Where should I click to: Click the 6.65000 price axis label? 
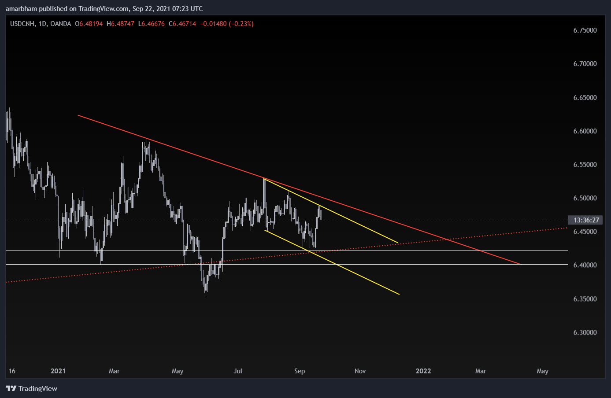585,98
